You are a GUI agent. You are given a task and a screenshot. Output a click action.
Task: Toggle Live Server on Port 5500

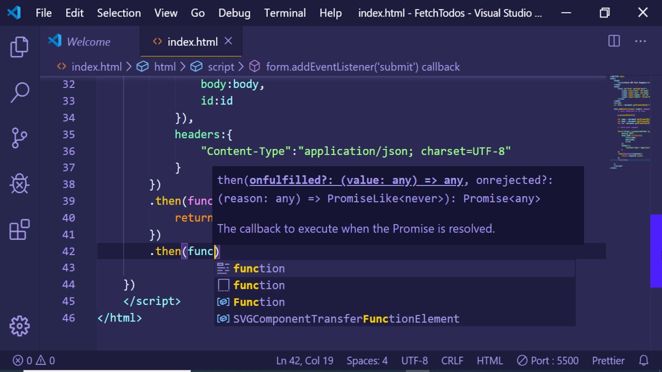tap(548, 360)
